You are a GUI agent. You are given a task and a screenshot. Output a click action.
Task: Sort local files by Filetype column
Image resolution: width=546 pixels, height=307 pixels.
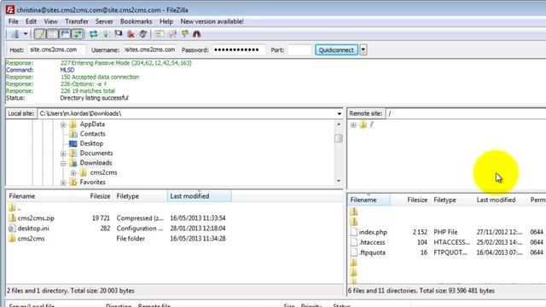141,196
